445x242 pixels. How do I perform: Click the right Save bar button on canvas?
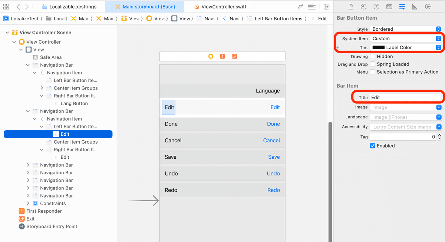(x=274, y=157)
